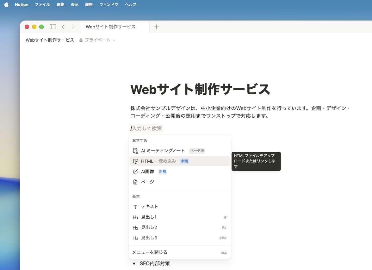
Task: Go back with the left arrow
Action: click(x=63, y=27)
